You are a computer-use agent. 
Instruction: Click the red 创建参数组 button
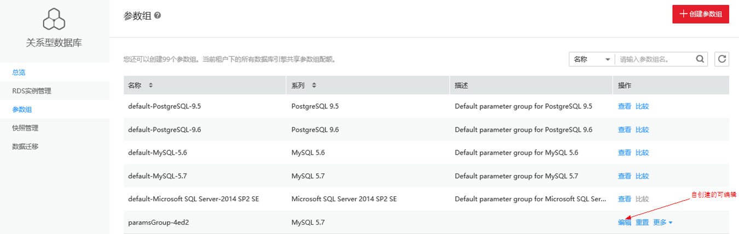701,14
